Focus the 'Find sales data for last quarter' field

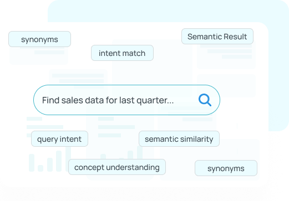coord(126,100)
